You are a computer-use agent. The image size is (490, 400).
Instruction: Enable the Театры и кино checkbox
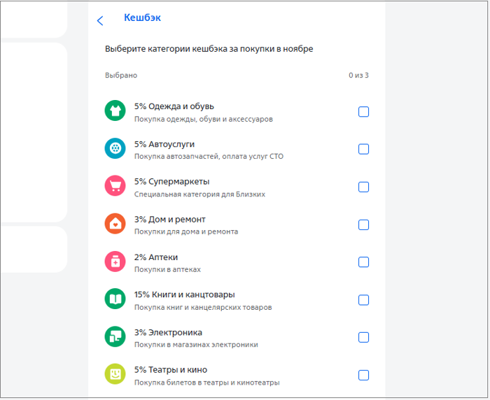(x=363, y=375)
